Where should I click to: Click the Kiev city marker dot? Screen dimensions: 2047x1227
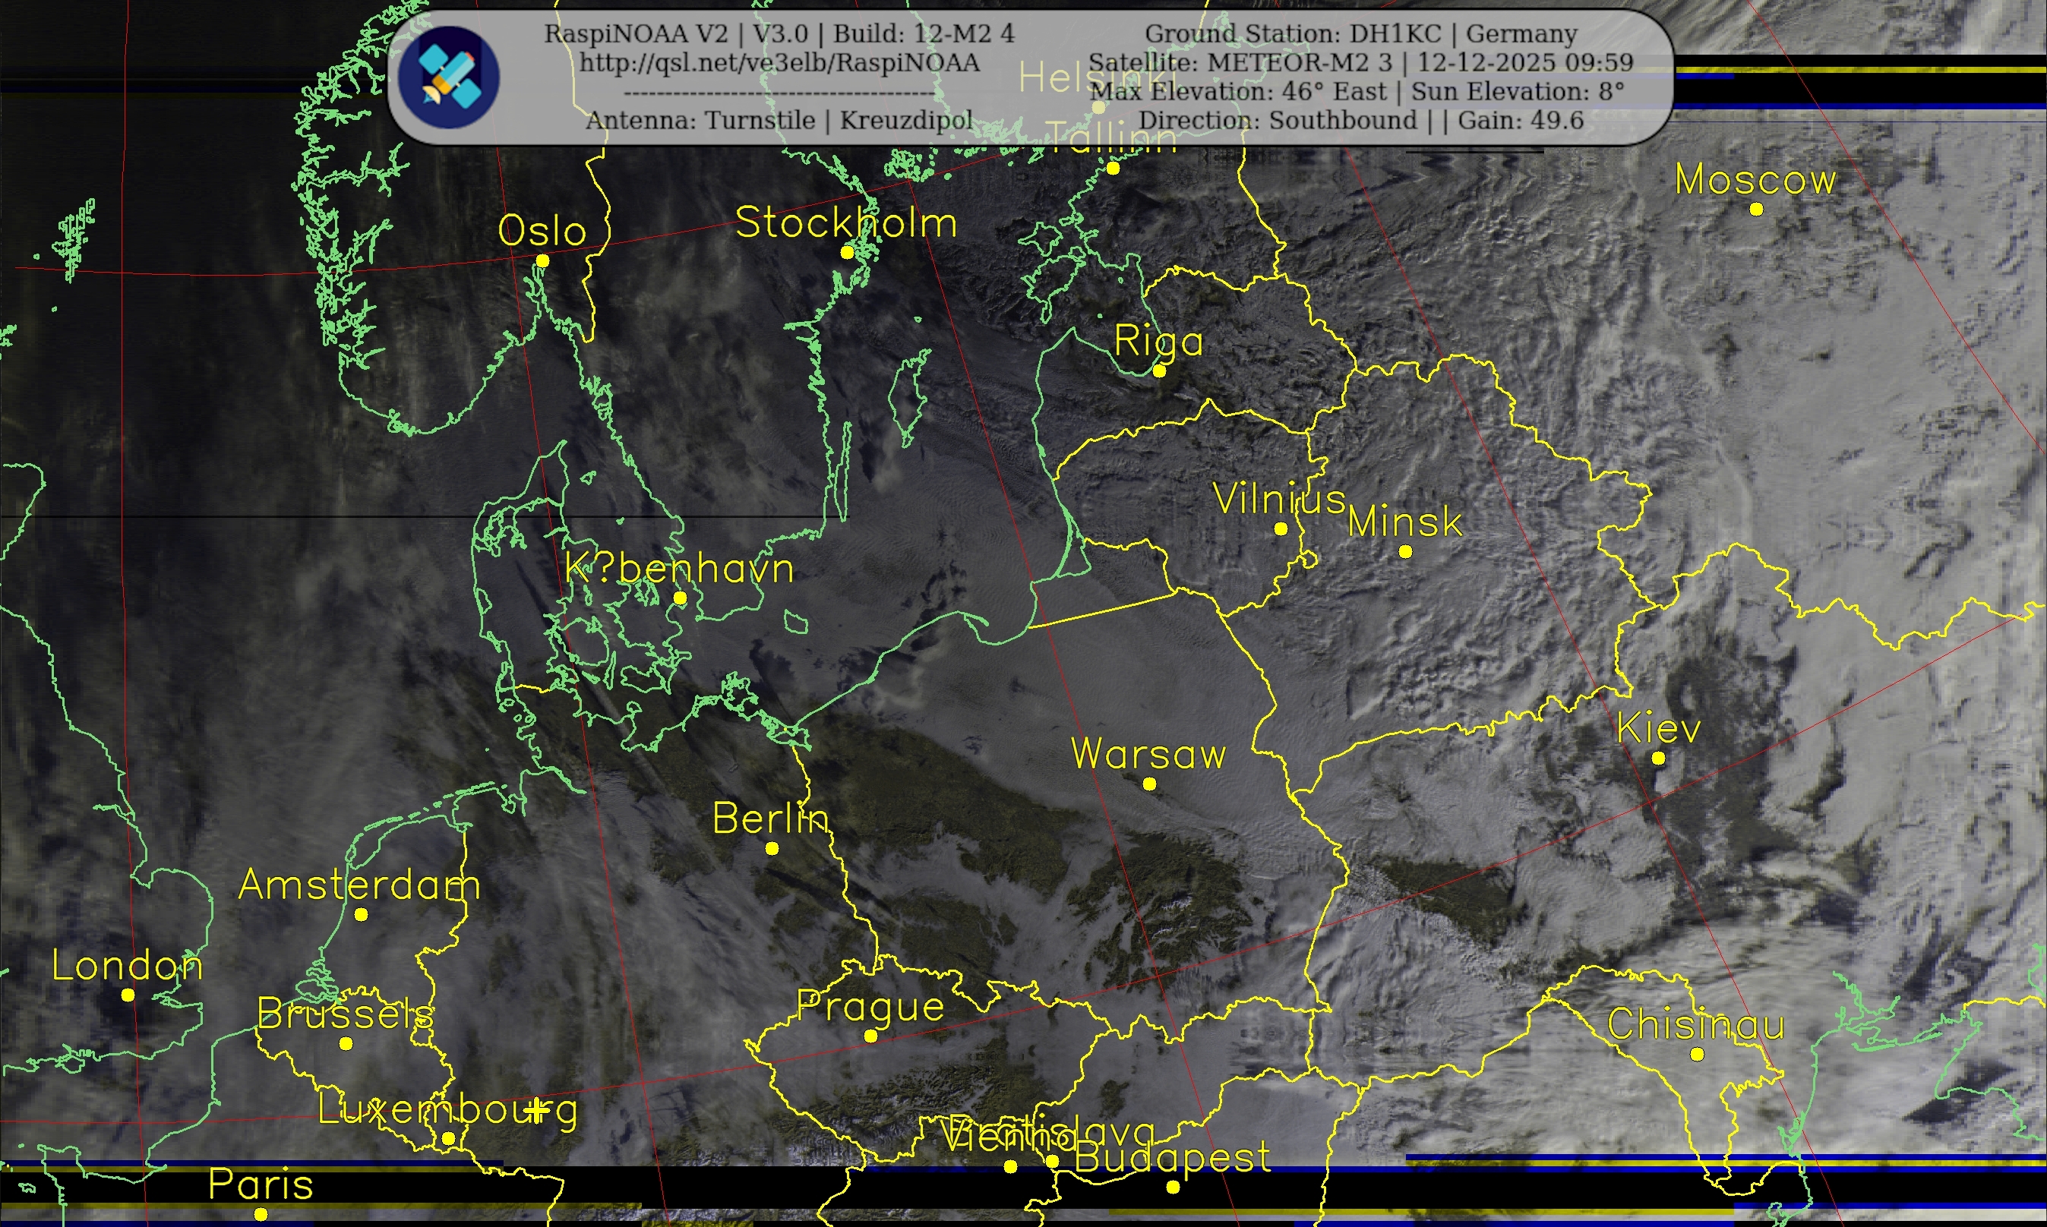pyautogui.click(x=1658, y=759)
